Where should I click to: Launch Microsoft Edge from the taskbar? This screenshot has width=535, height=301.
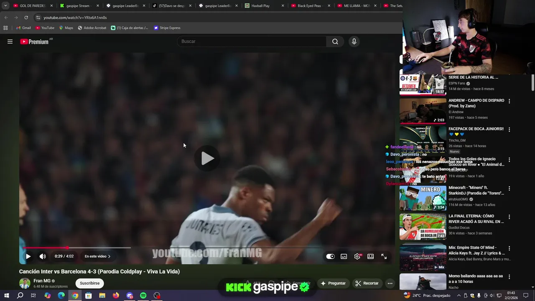tap(61, 296)
